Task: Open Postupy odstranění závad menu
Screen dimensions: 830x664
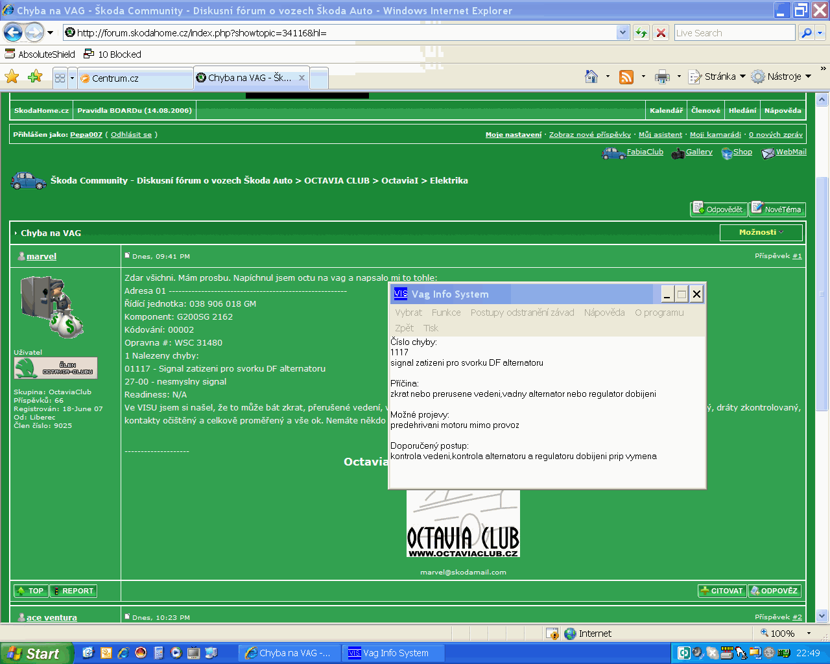Action: [x=523, y=313]
